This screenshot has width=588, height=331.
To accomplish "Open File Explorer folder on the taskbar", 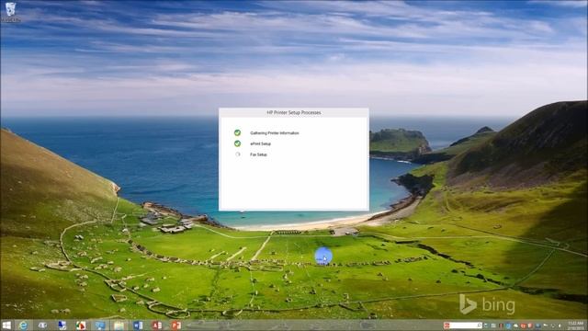I will click(119, 325).
